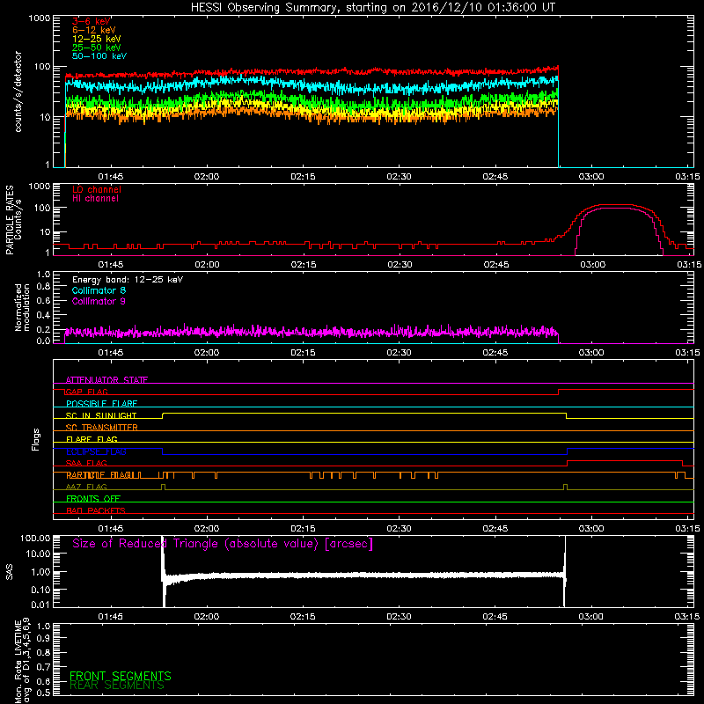Select the SC IN SUNLIGHT label

coord(101,415)
